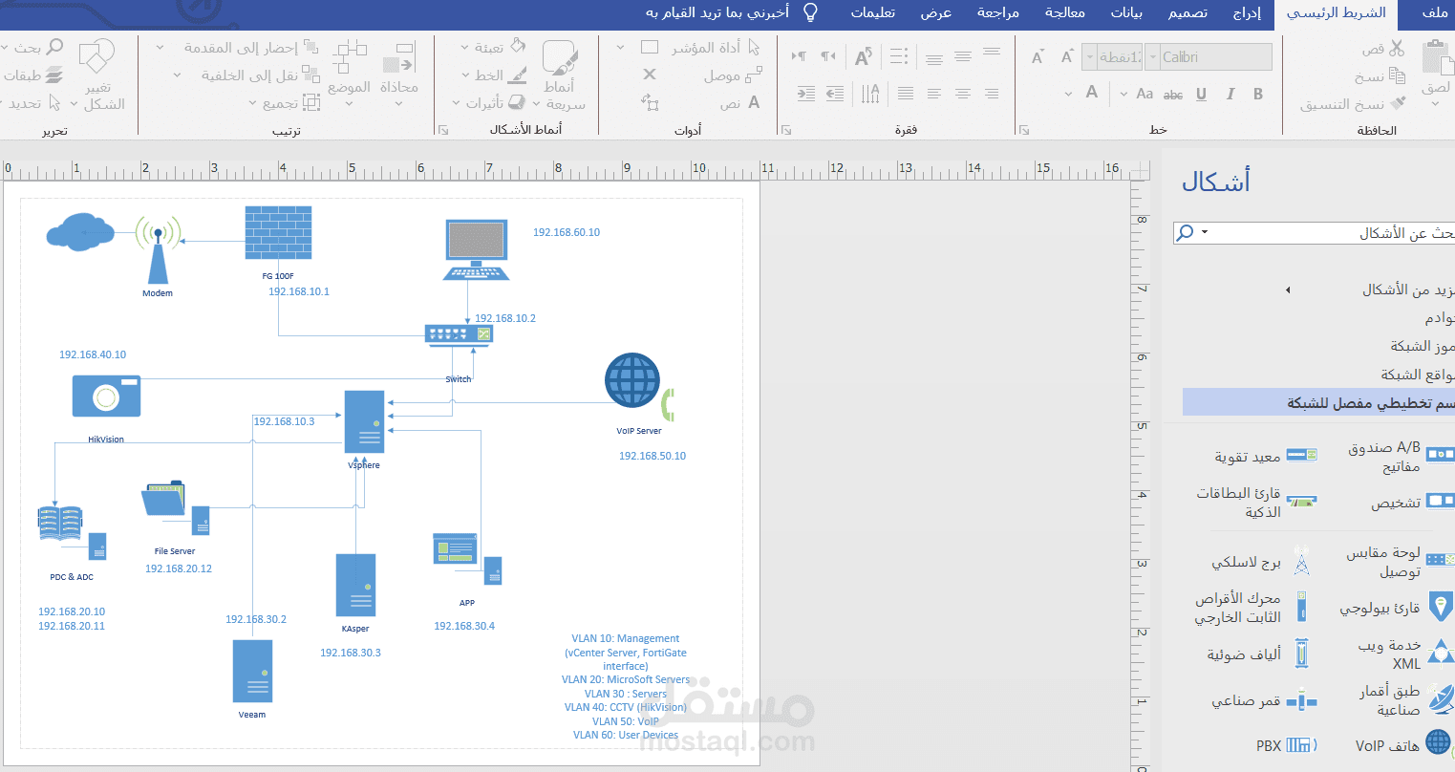The height and width of the screenshot is (772, 1455).
Task: Open the Help (تعليمات) tab
Action: [x=873, y=12]
